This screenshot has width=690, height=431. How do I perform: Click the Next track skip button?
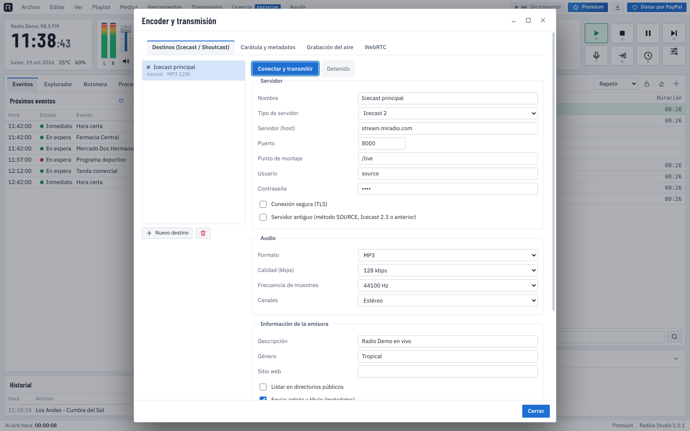(674, 33)
